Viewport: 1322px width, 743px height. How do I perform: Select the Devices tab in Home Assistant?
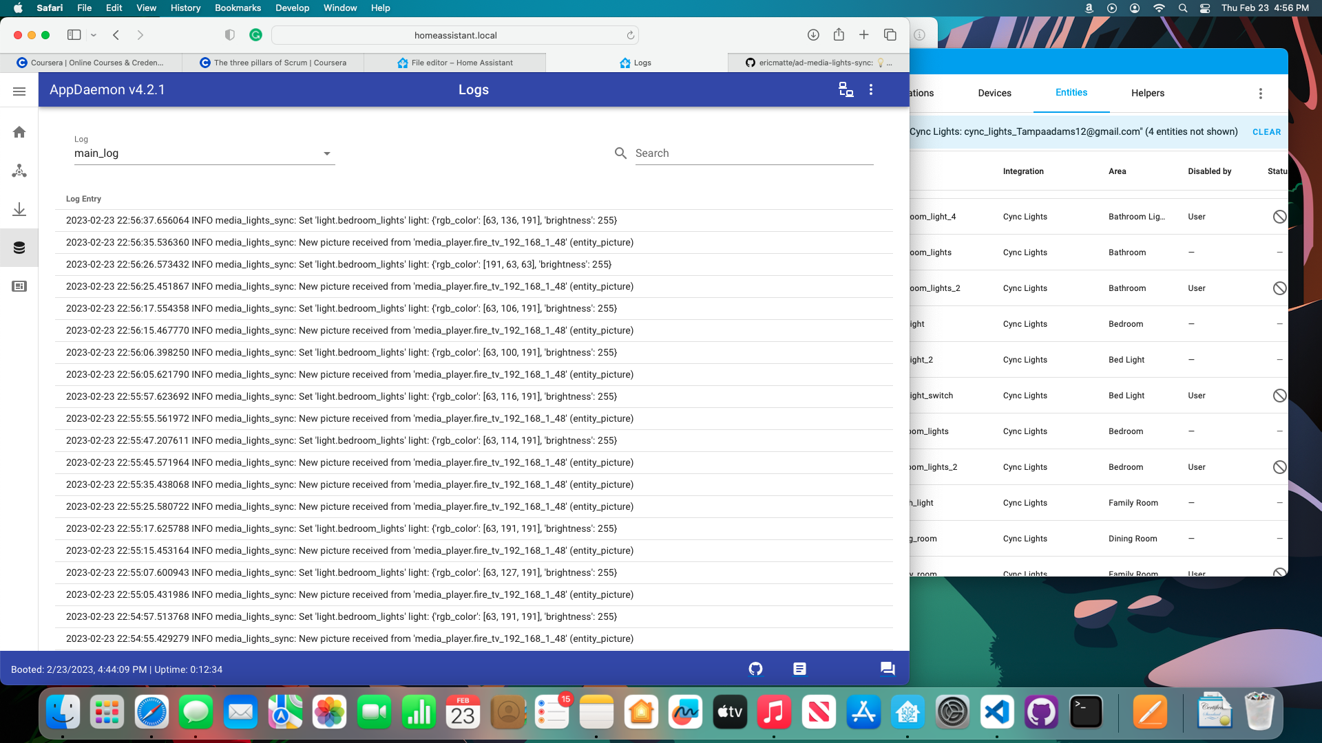point(994,93)
